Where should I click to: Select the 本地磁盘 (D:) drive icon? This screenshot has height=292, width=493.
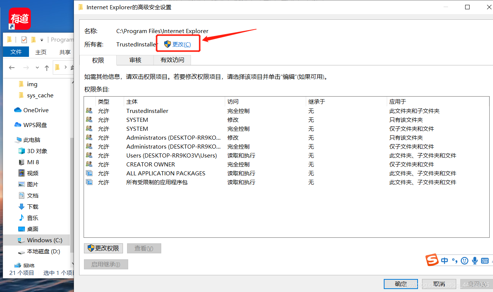[22, 252]
